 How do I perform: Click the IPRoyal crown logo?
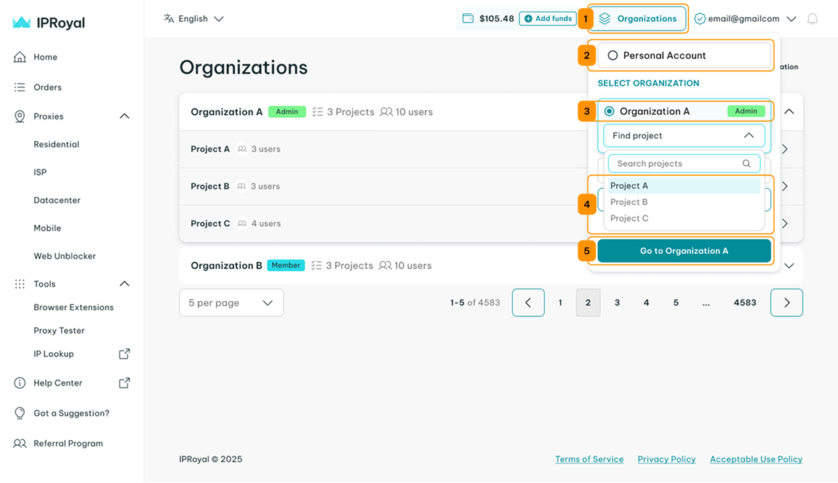(x=22, y=23)
